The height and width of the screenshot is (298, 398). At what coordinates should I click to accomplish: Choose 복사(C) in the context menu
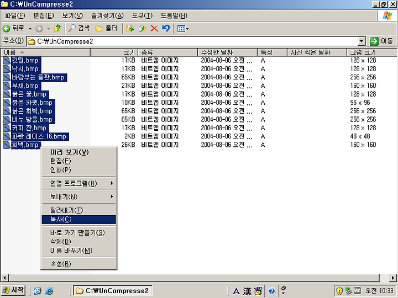point(78,220)
